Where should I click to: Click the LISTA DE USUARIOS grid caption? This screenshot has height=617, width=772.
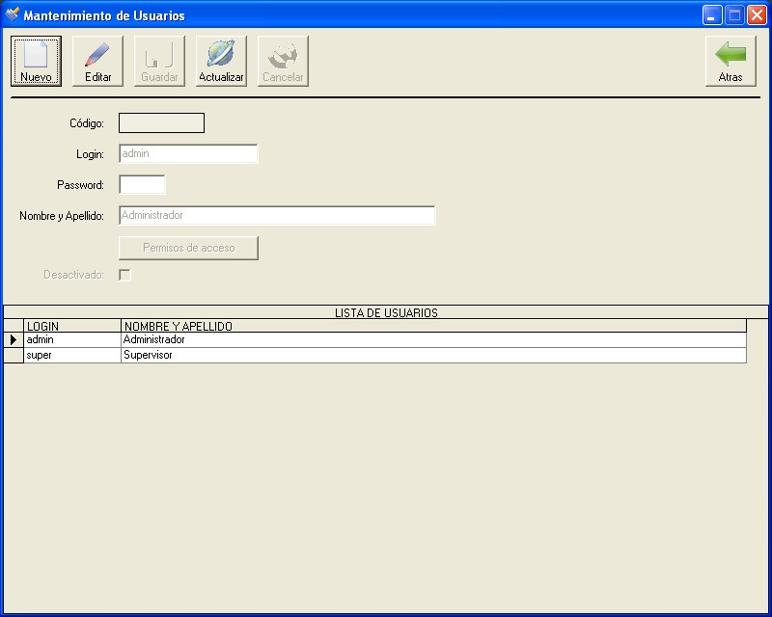386,312
